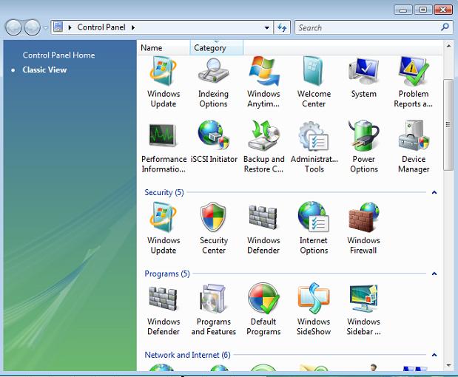Screen dimensions: 458x377
Task: Open Windows SideShow
Action: point(314,310)
